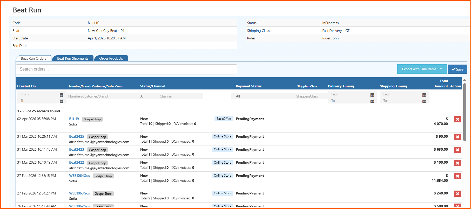Viewport: 471px width, 209px height.
Task: Click the Search orders input field
Action: pyautogui.click(x=126, y=69)
